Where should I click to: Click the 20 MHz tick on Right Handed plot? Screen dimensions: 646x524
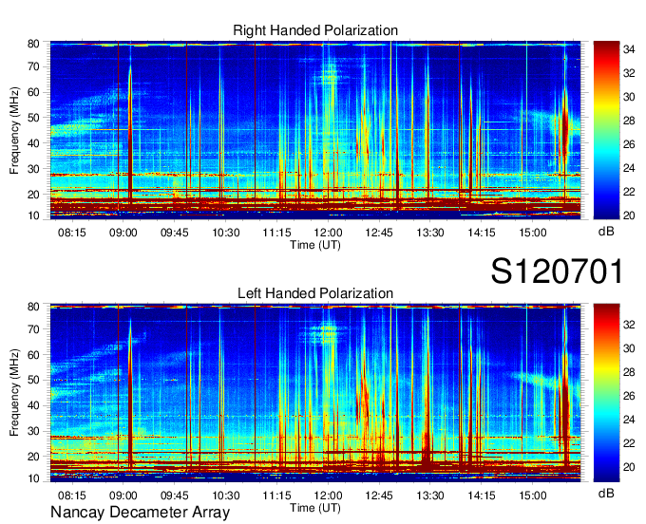click(x=33, y=195)
